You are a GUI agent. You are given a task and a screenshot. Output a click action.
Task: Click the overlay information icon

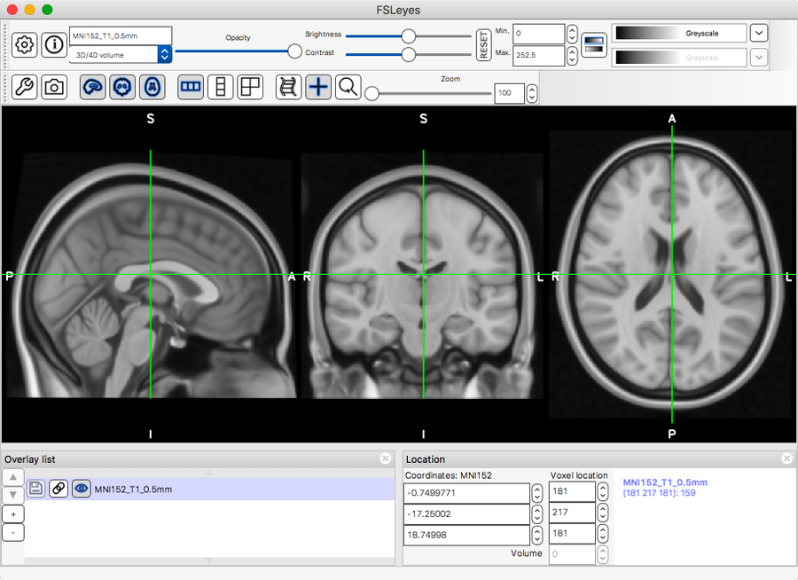[x=53, y=44]
